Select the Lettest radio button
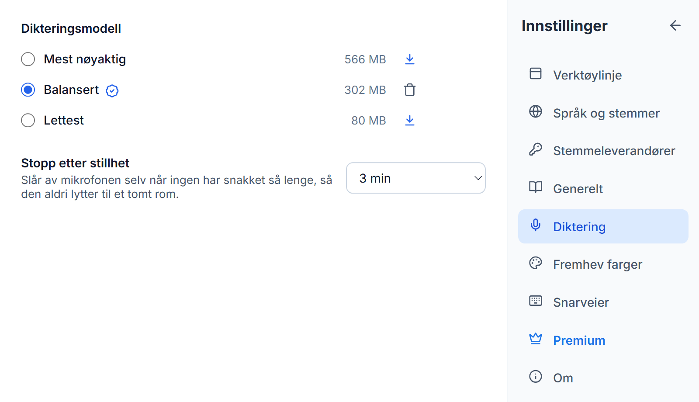The height and width of the screenshot is (402, 699). [28, 120]
